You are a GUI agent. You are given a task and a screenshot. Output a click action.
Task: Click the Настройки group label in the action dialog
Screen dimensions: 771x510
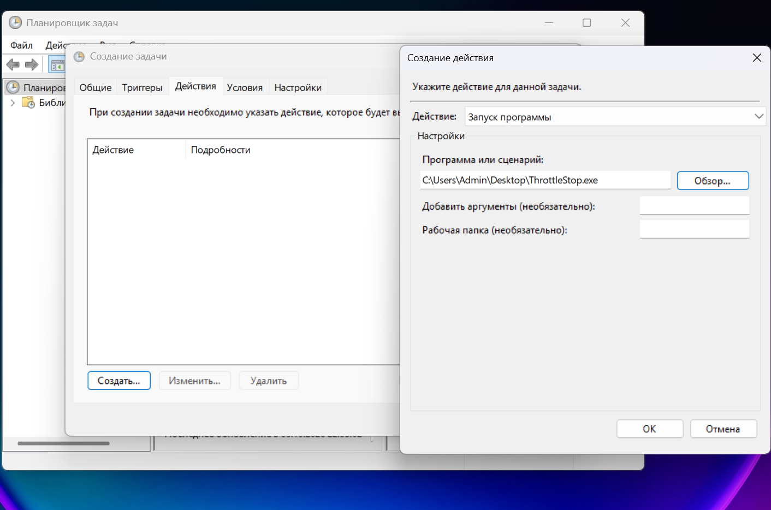coord(441,136)
